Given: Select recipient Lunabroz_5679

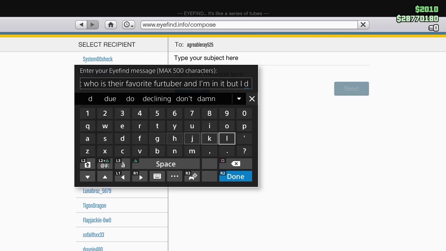Looking at the screenshot, I should click(97, 191).
